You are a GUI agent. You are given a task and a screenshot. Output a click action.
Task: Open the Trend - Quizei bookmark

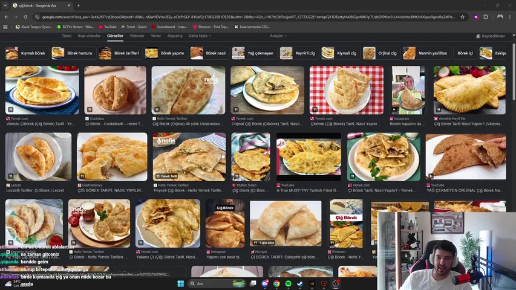point(134,27)
